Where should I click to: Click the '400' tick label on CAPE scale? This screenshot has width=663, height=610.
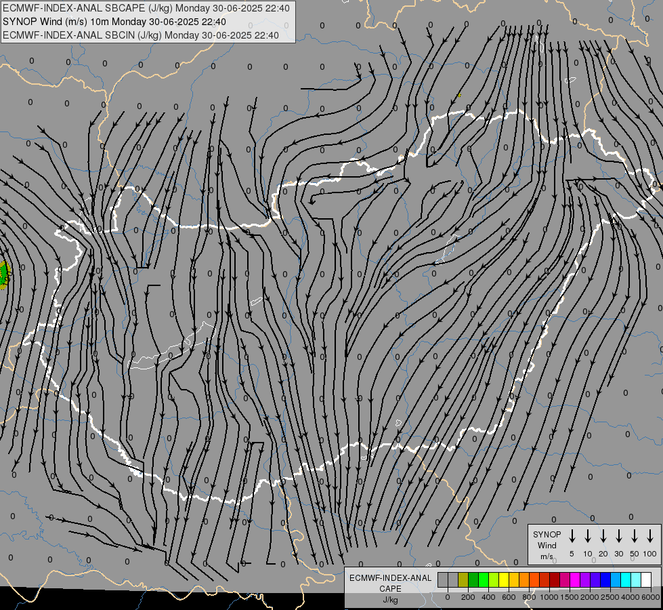pos(488,597)
